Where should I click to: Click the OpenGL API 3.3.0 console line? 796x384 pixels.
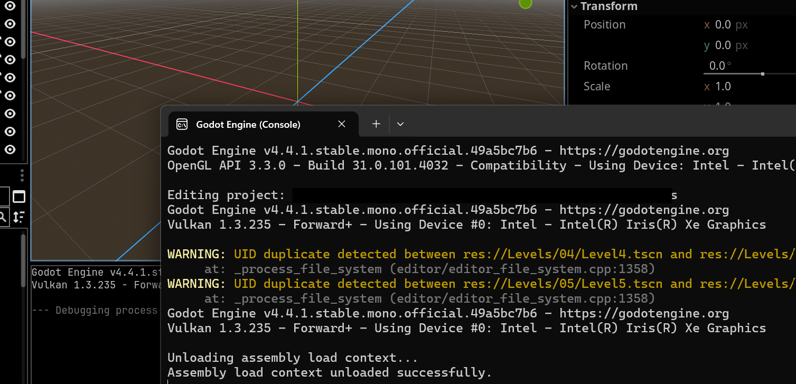(482, 165)
